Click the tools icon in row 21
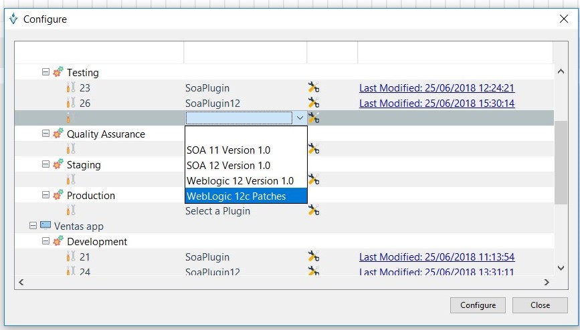This screenshot has height=330, width=580. pyautogui.click(x=313, y=257)
